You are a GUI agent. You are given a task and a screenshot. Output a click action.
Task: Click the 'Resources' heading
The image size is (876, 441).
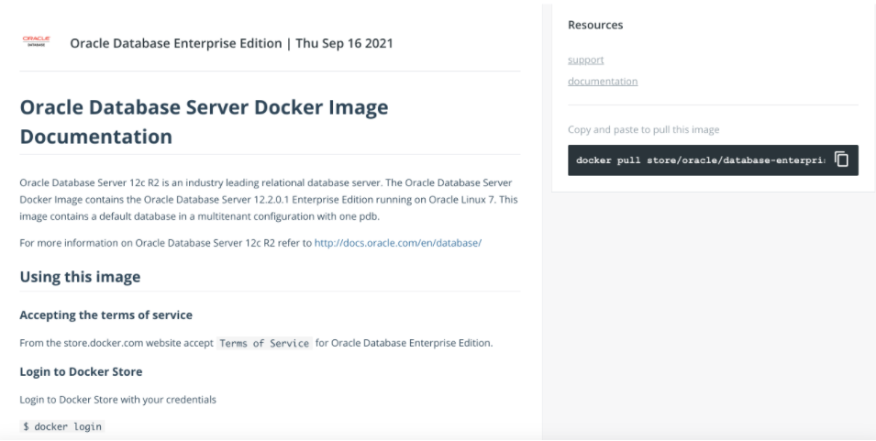(x=595, y=25)
